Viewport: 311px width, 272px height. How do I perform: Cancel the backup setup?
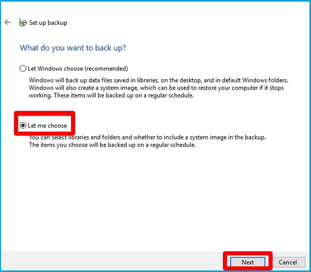(288, 262)
